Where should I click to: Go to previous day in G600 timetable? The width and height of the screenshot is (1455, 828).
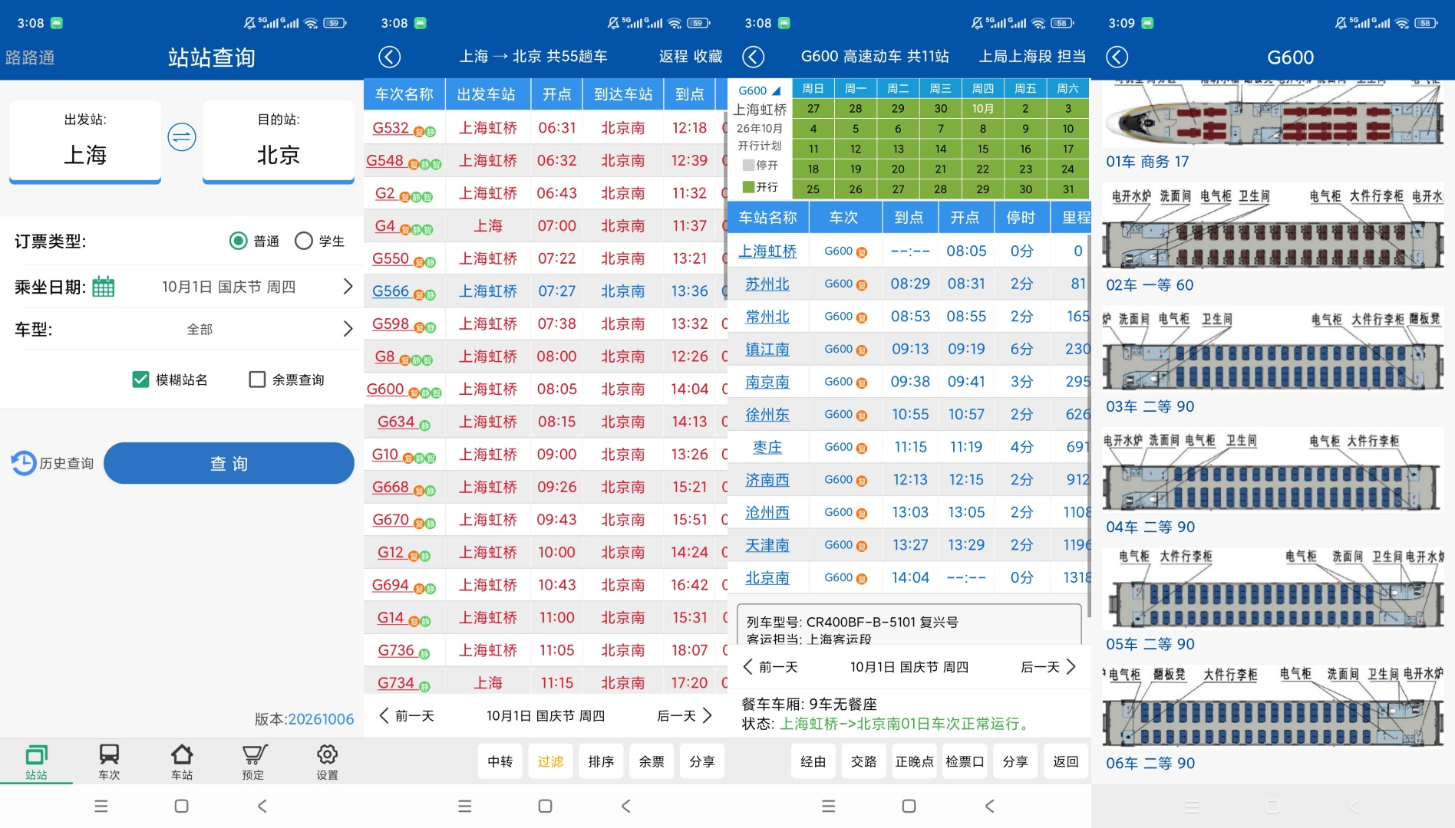pyautogui.click(x=770, y=667)
